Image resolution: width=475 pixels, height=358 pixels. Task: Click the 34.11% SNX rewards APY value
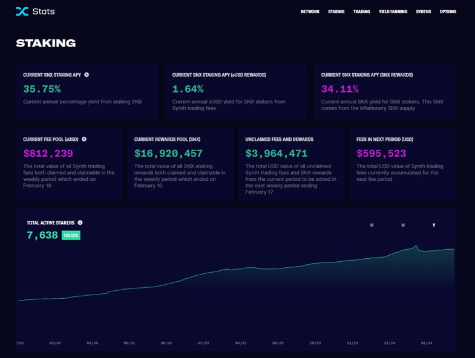340,89
